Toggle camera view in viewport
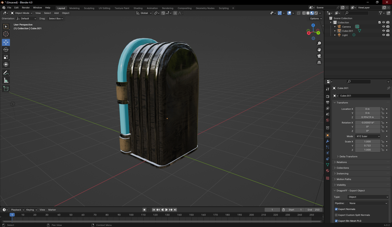This screenshot has width=392, height=227. point(319,56)
